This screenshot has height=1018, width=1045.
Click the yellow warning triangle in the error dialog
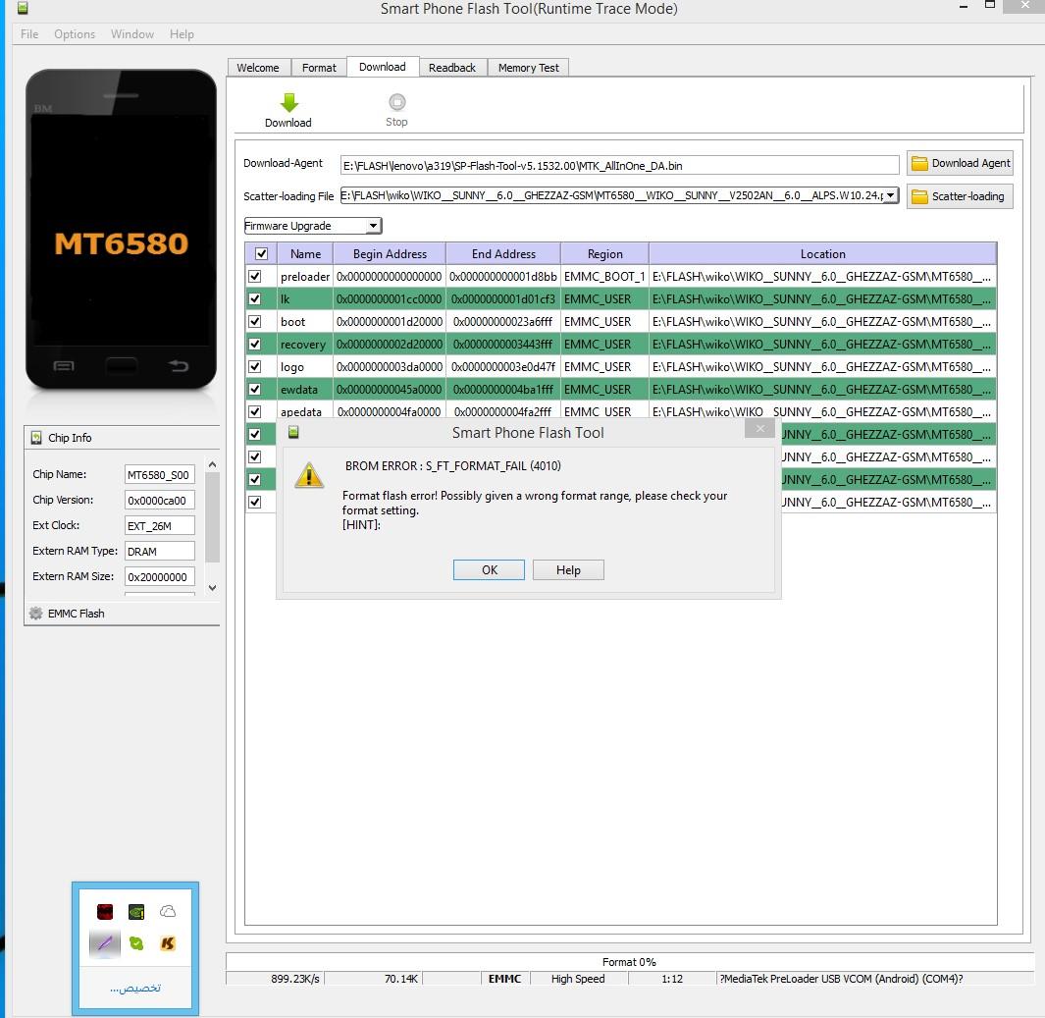tap(309, 475)
